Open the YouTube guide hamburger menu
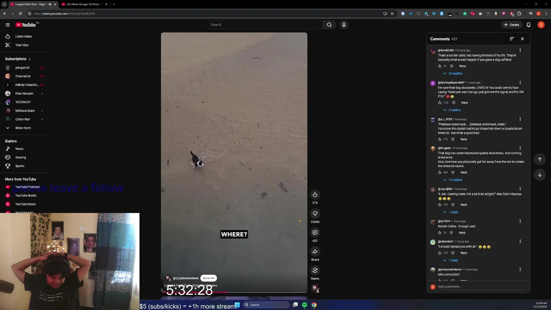 (8, 25)
